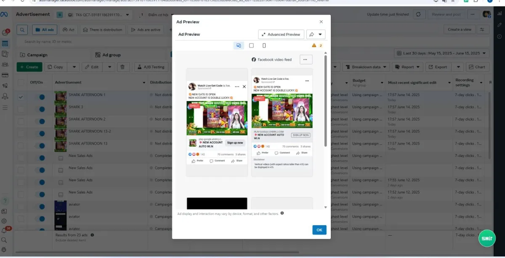Click the refresh update icon
Image resolution: width=505 pixels, height=258 pixels.
[418, 14]
